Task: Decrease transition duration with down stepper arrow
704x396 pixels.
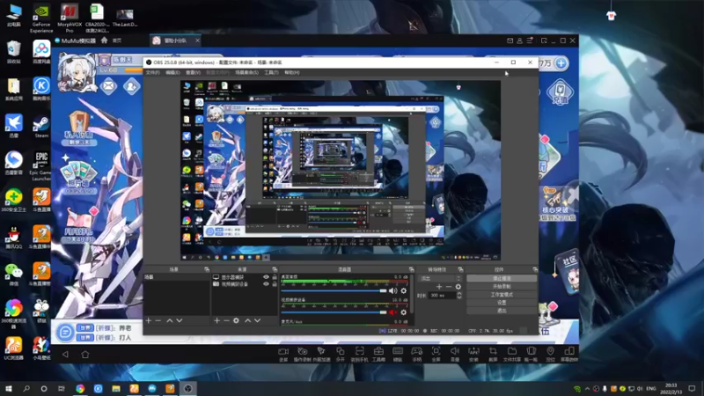Action: pyautogui.click(x=458, y=297)
